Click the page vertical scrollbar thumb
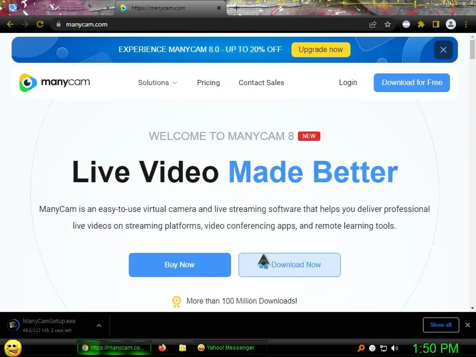The height and width of the screenshot is (357, 476). pyautogui.click(x=472, y=49)
